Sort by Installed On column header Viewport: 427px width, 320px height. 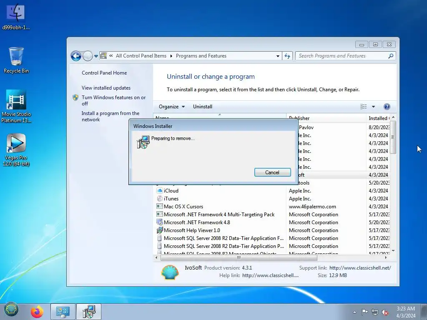[378, 118]
